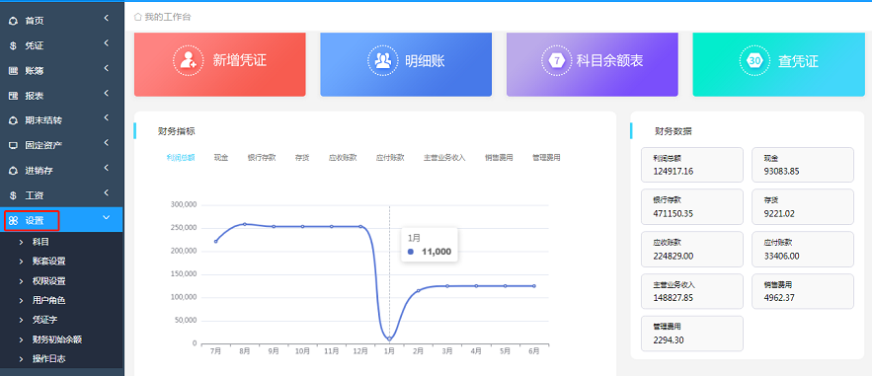Image resolution: width=872 pixels, height=376 pixels.
Task: Click the 300,000 y-axis label
Action: tap(184, 205)
